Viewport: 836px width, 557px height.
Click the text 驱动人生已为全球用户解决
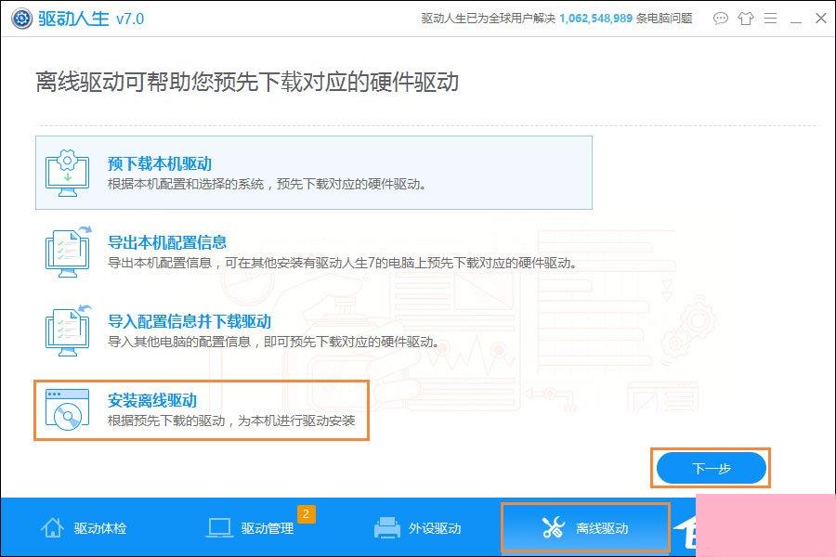point(489,19)
